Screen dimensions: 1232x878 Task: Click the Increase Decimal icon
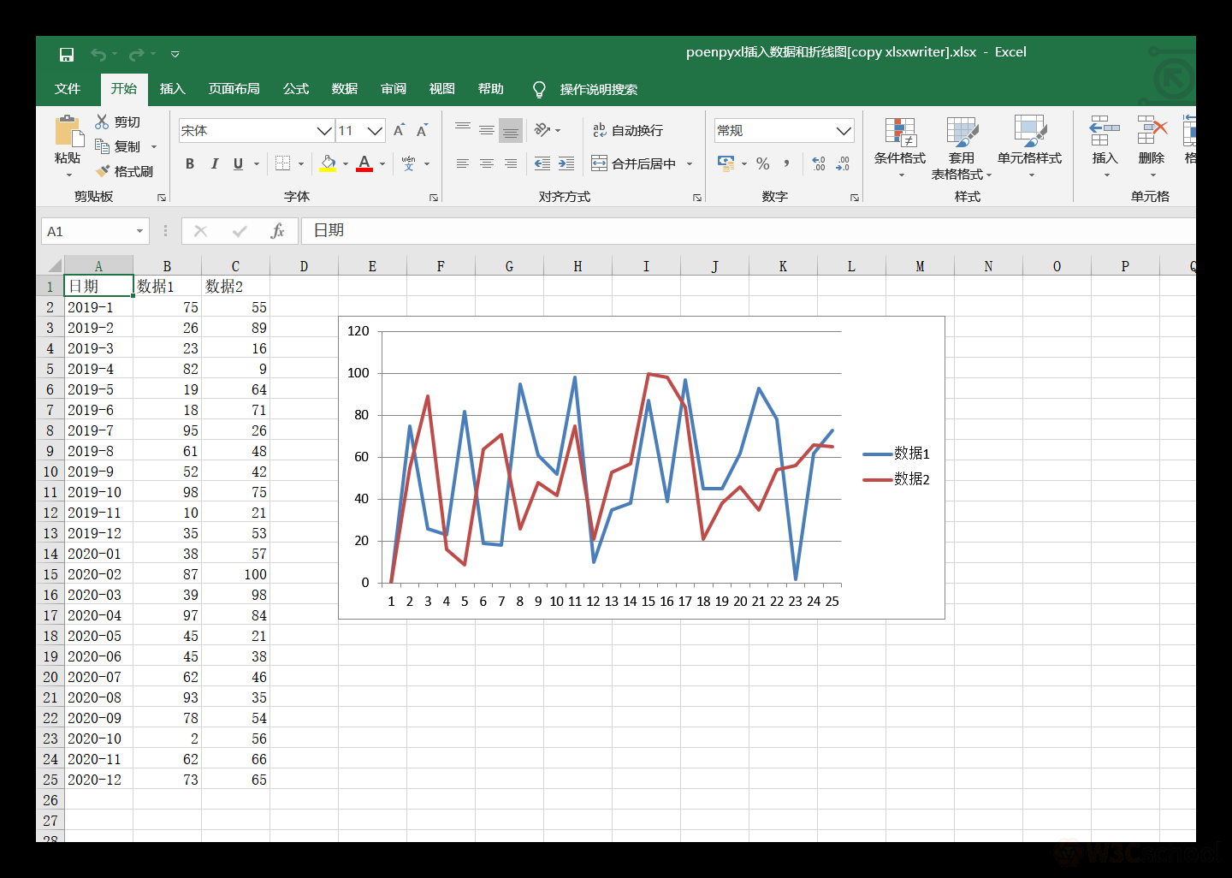(x=818, y=163)
